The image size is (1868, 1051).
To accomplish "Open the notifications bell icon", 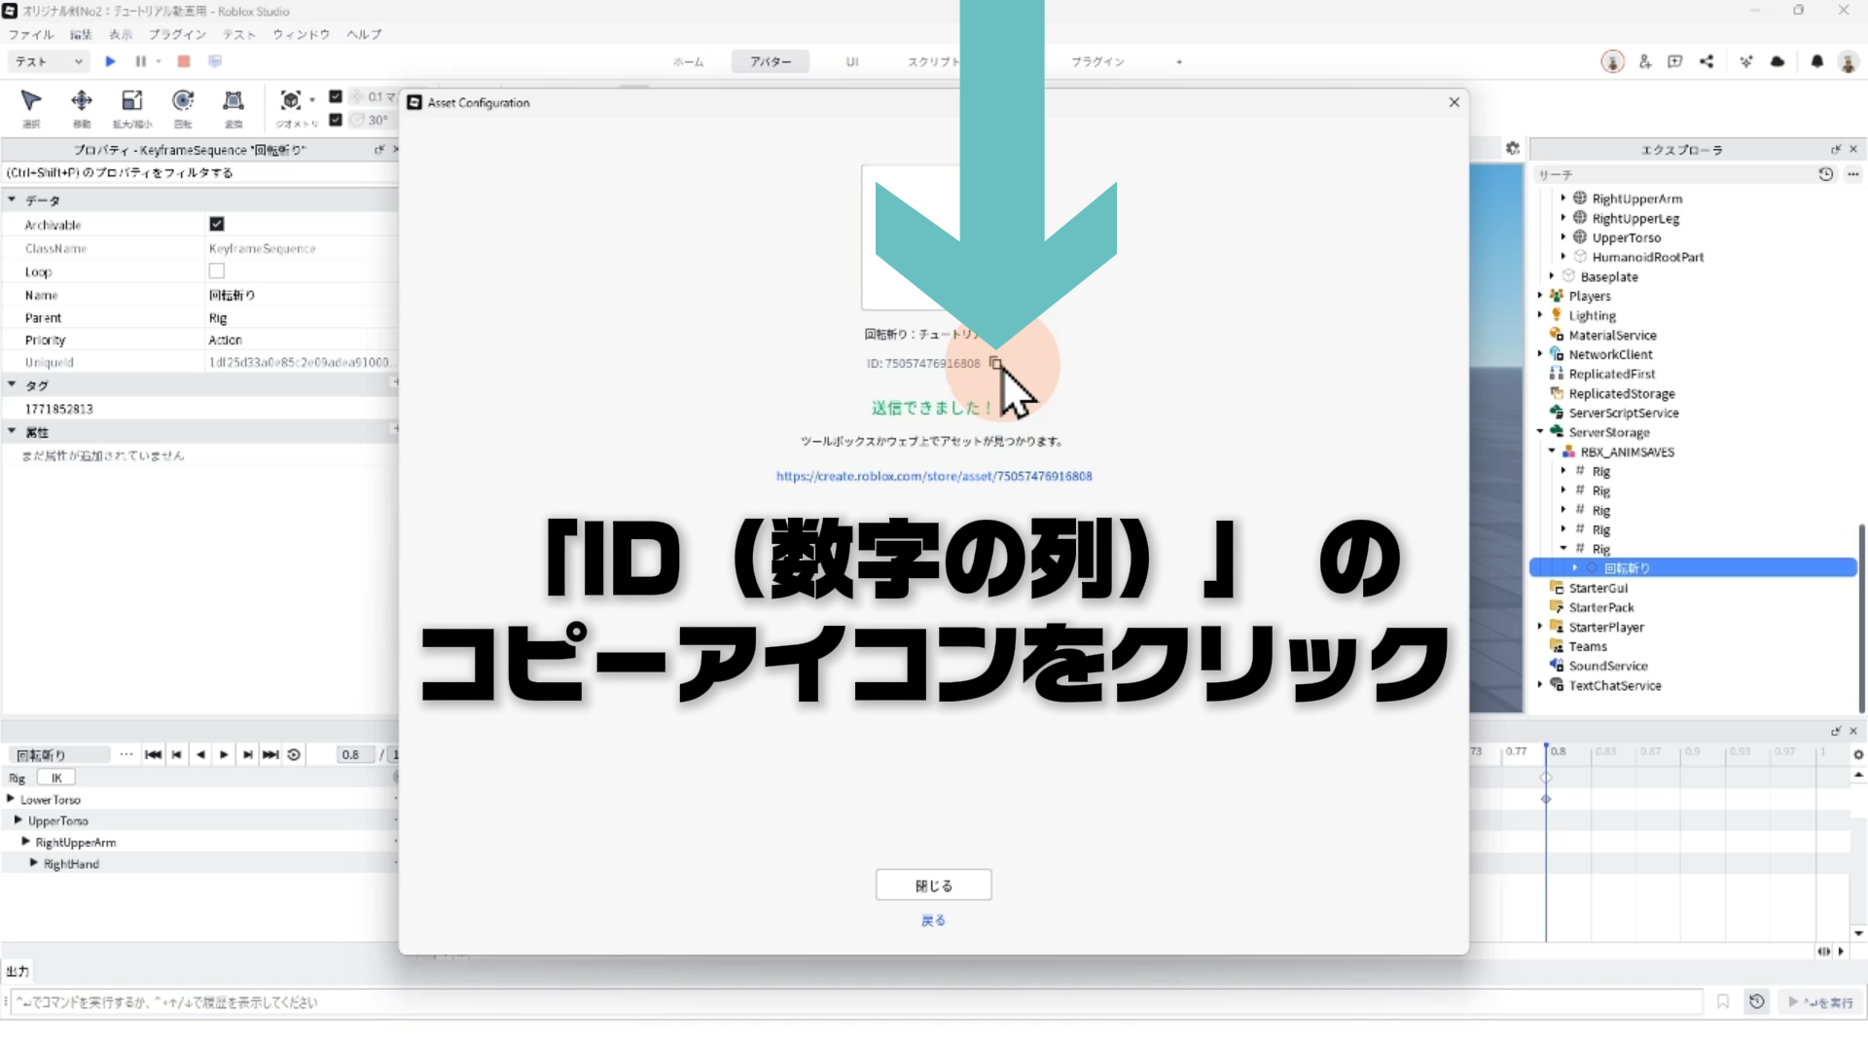I will coord(1816,61).
